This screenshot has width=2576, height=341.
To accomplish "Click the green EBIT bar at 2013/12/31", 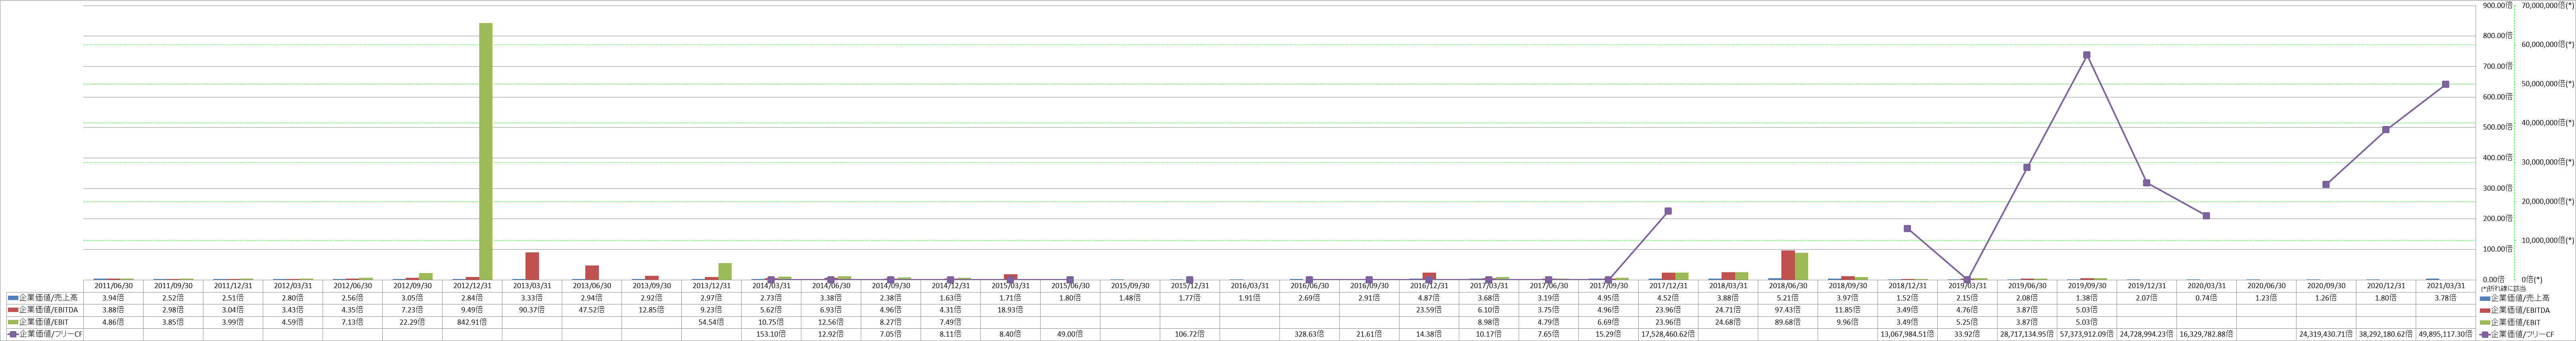I will click(x=725, y=271).
